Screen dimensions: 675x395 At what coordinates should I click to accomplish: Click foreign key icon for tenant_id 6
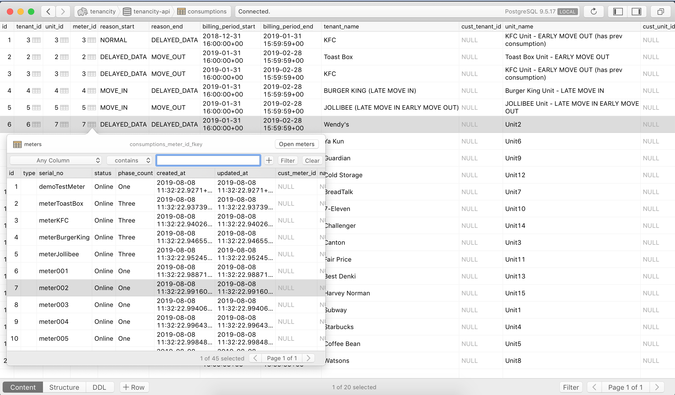click(x=36, y=124)
